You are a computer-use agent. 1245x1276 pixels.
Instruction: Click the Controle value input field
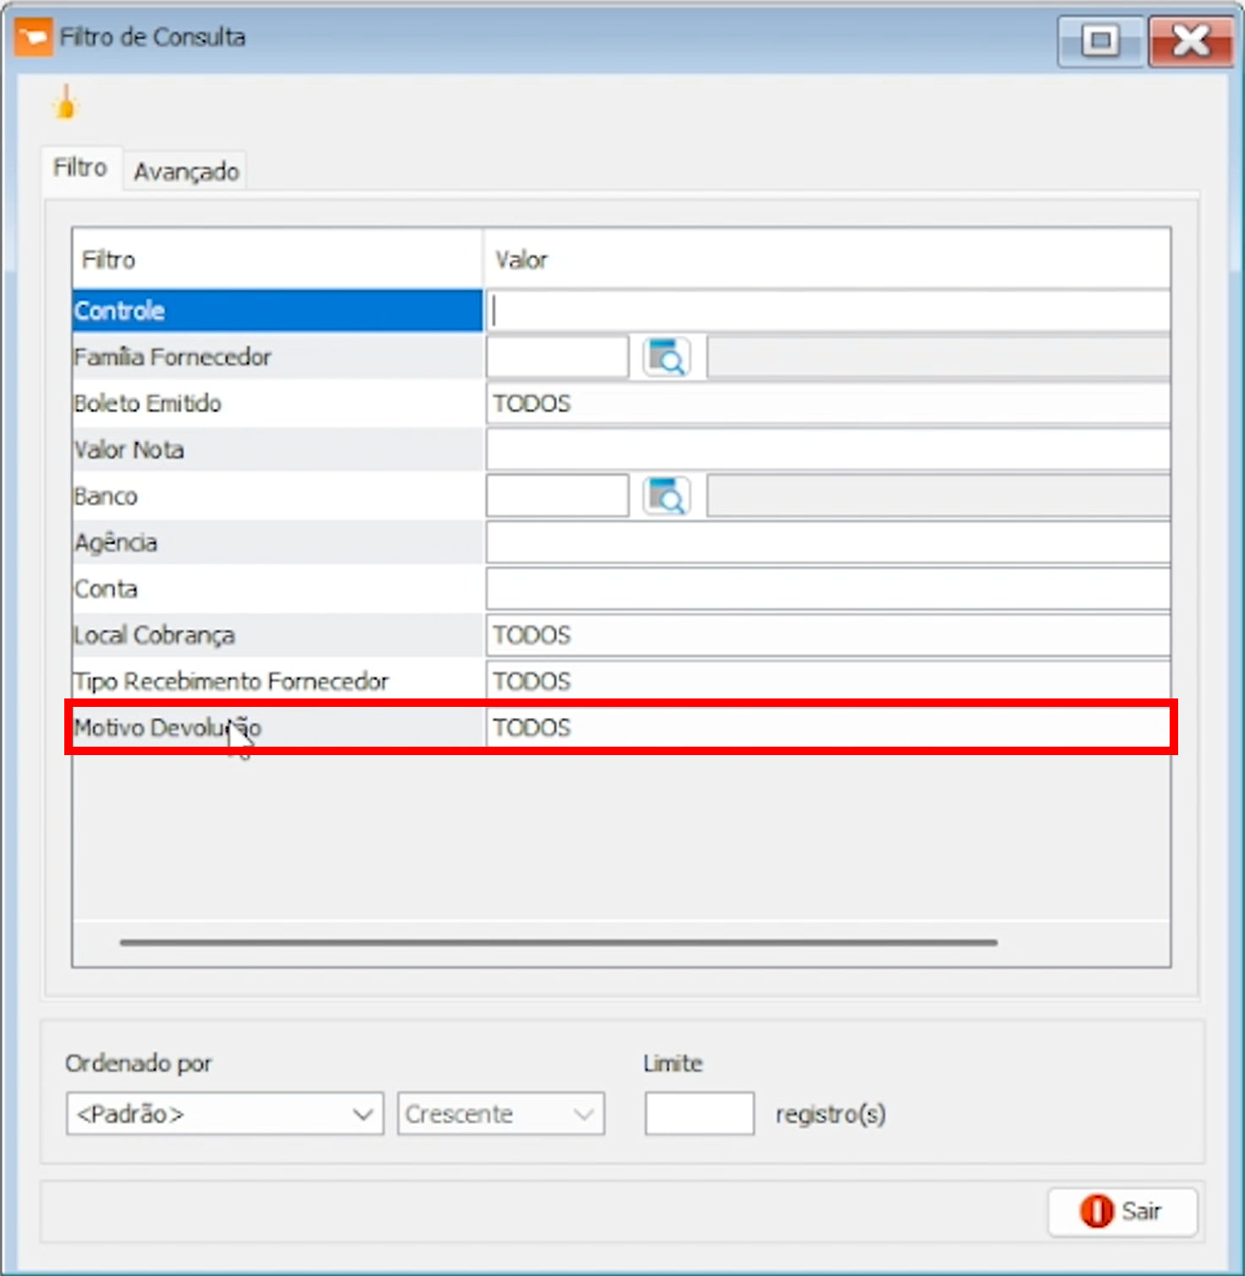827,311
